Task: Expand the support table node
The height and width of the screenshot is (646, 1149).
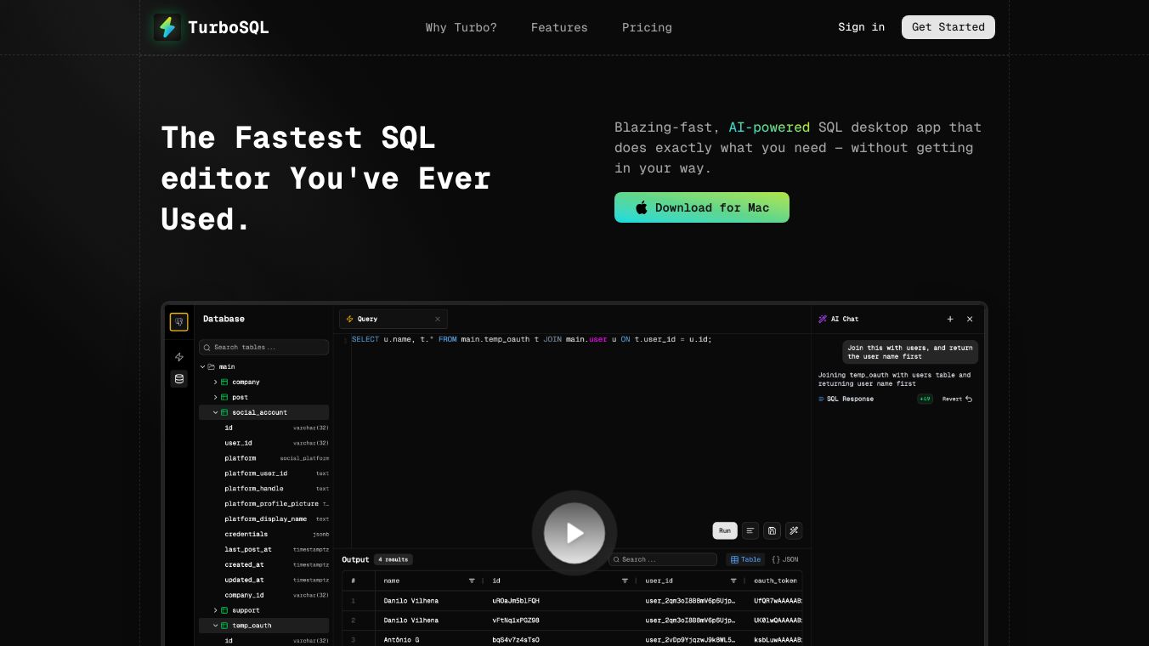Action: pos(216,610)
